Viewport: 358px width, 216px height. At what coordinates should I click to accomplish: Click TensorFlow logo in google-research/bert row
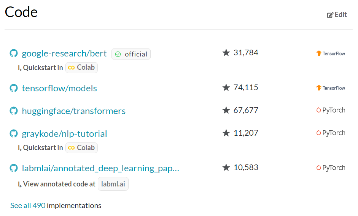(x=331, y=53)
